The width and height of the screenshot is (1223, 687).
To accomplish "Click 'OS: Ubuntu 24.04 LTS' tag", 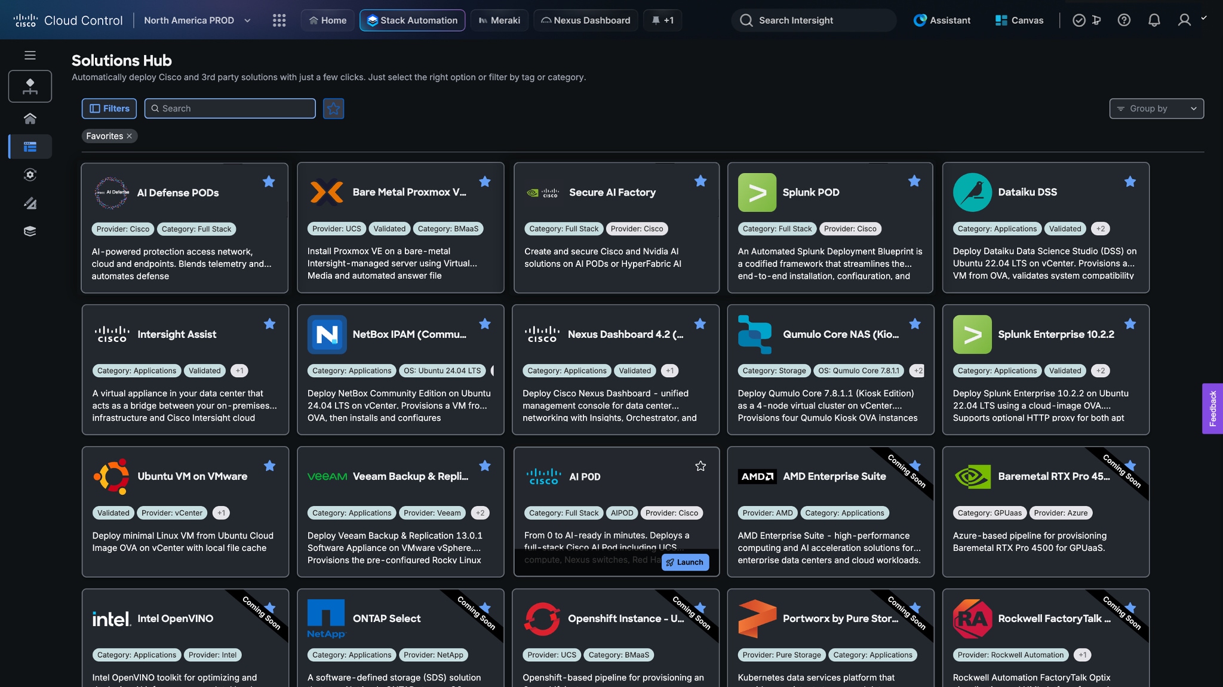I will pos(442,371).
